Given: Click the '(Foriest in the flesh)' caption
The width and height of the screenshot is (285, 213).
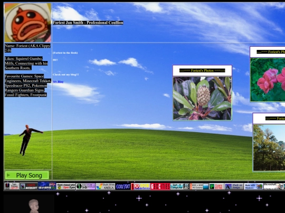Looking at the screenshot, I should pyautogui.click(x=65, y=53).
